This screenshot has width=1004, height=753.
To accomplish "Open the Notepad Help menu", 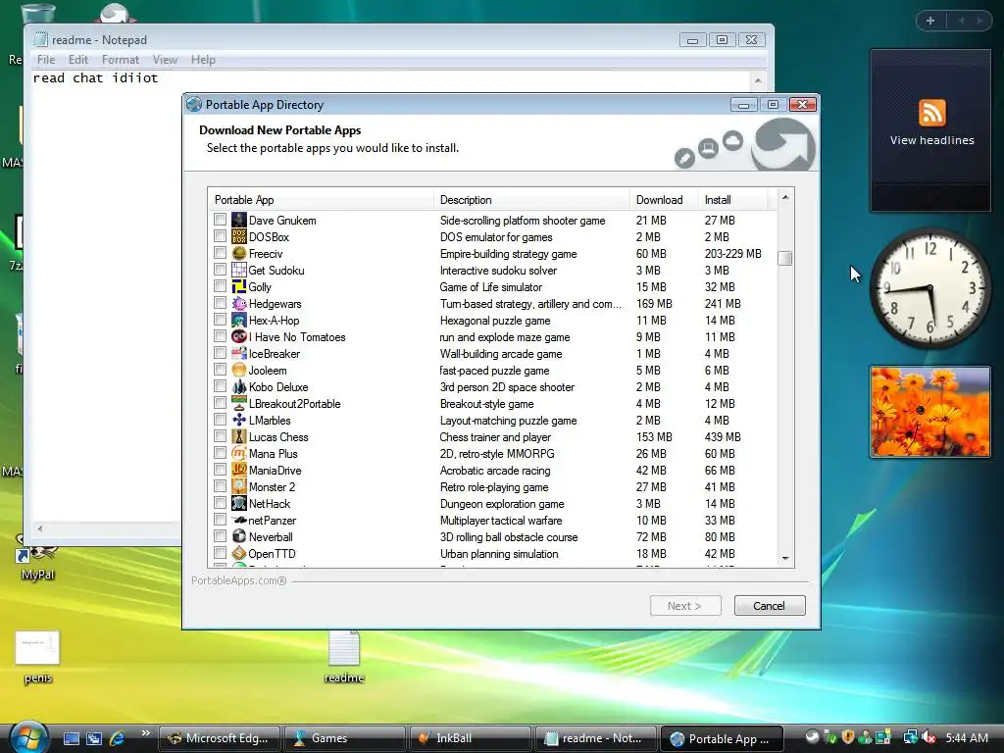I will (x=203, y=60).
